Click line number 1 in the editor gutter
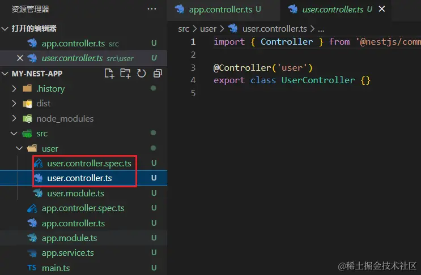 (x=193, y=42)
